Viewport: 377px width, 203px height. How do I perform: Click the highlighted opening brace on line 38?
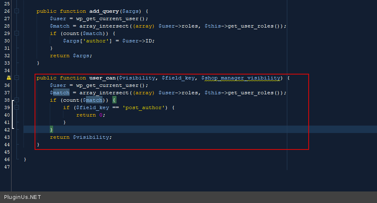(114, 100)
